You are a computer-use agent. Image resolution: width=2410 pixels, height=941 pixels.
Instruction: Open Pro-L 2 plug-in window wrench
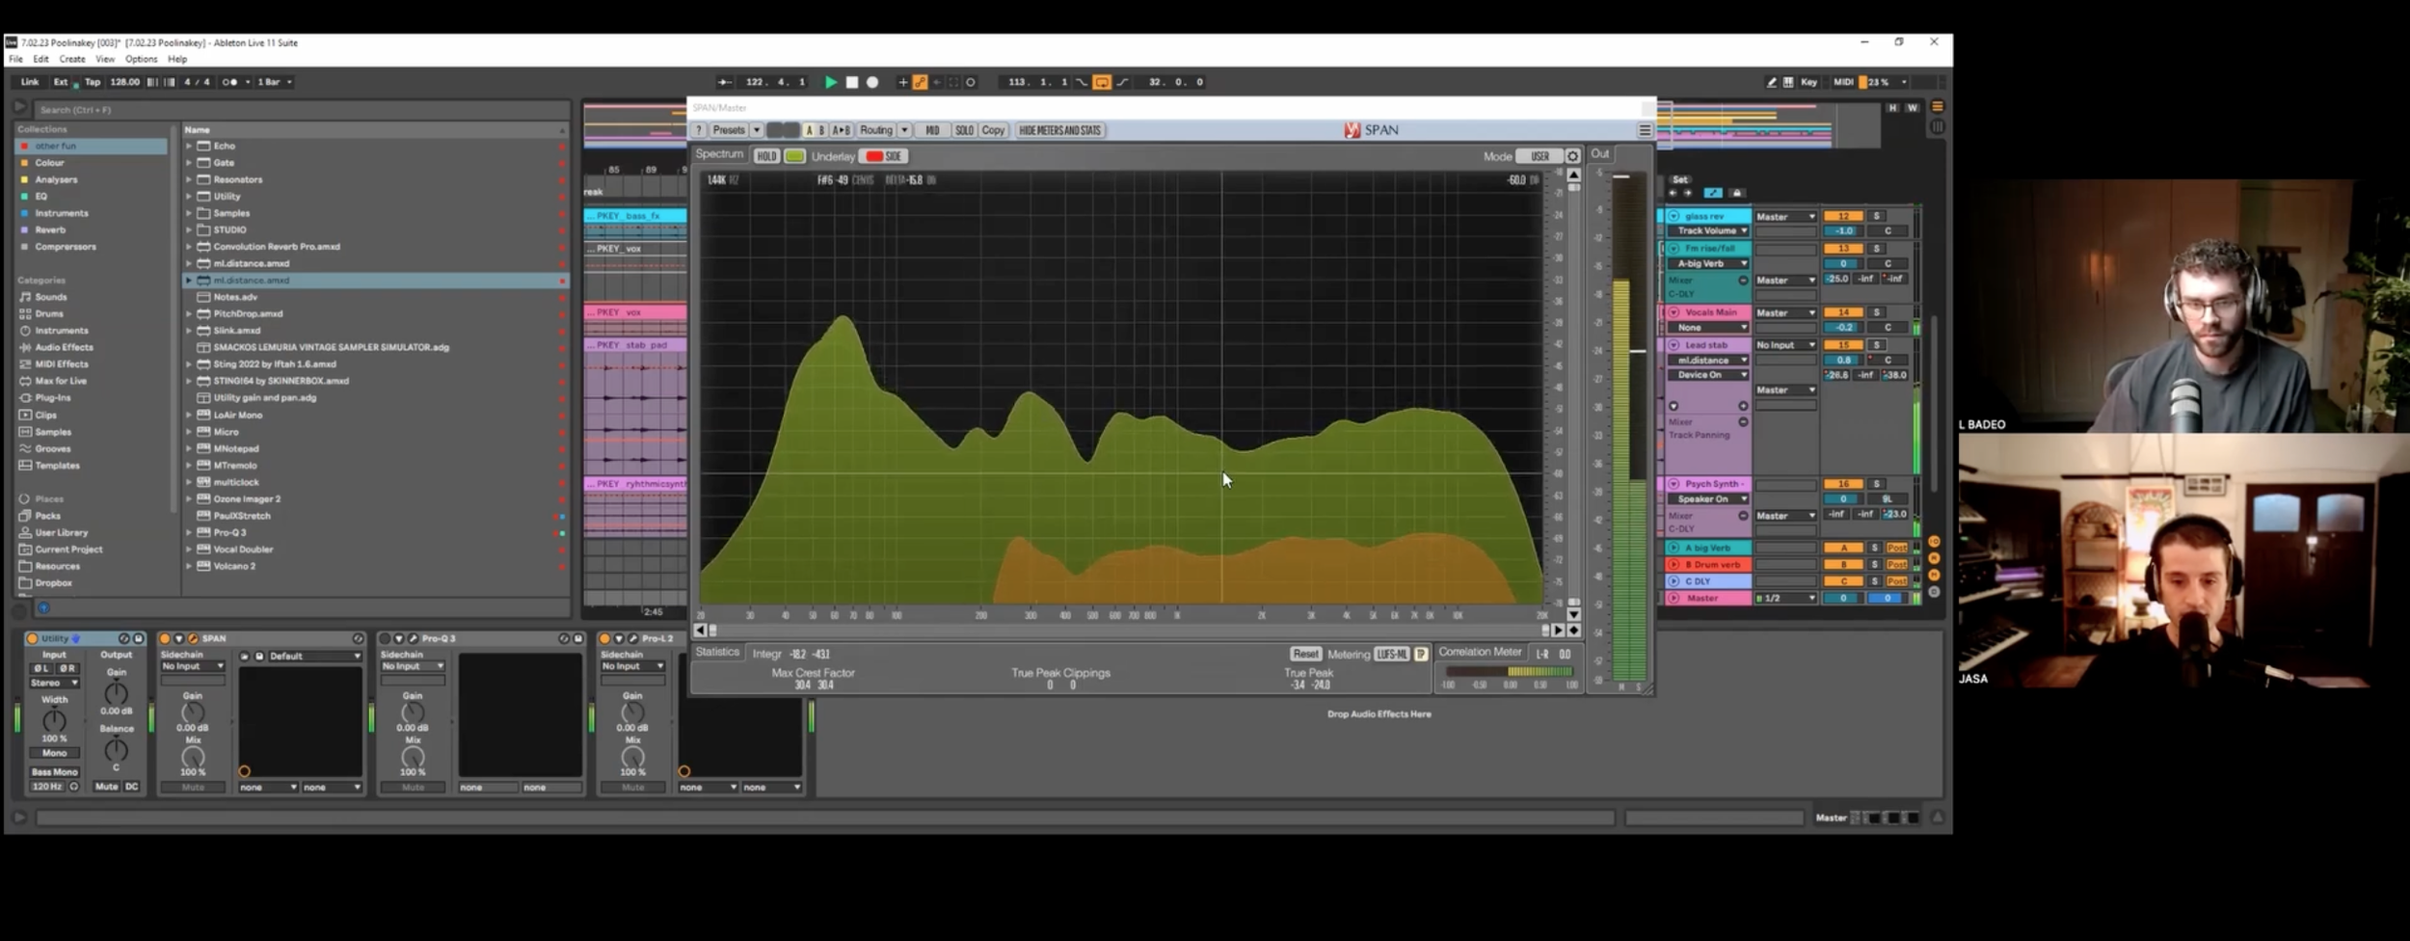[633, 638]
